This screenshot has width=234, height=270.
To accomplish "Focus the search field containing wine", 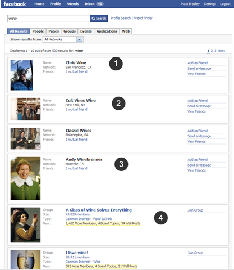I will click(49, 19).
